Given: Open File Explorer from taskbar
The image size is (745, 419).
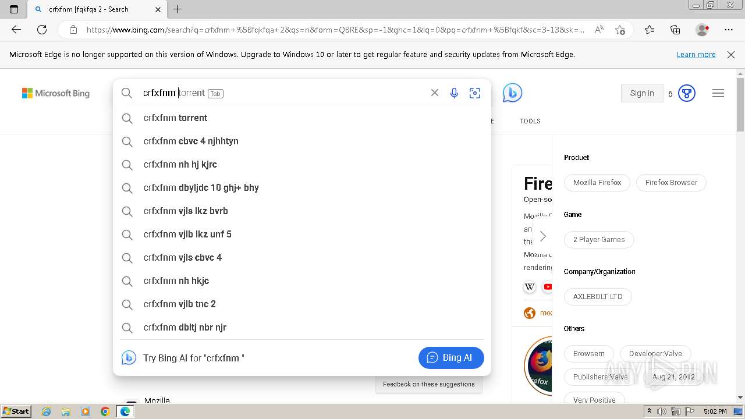Looking at the screenshot, I should (66, 411).
